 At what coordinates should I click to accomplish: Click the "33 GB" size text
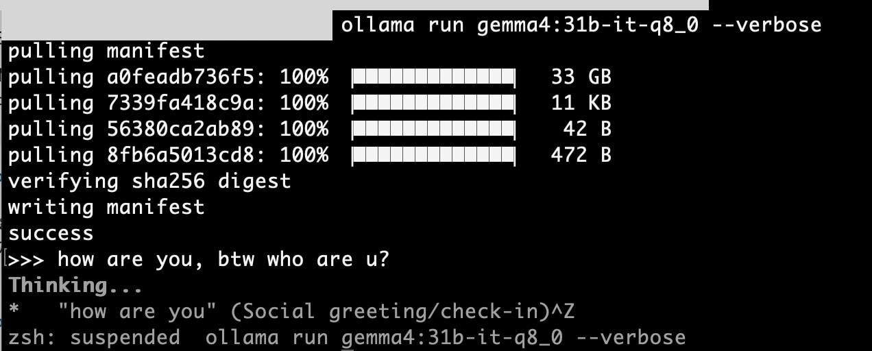pyautogui.click(x=581, y=77)
